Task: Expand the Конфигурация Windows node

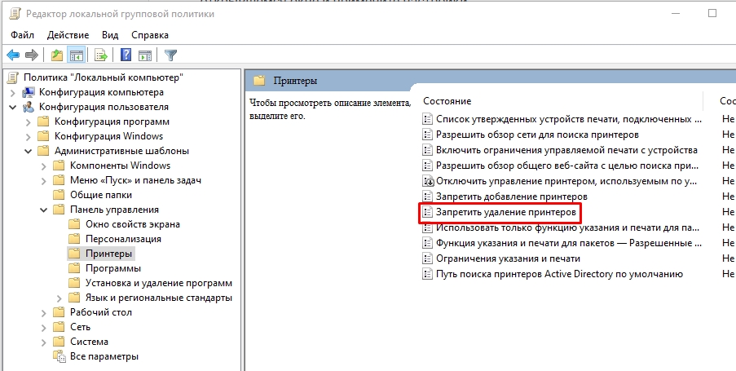Action: click(x=29, y=137)
